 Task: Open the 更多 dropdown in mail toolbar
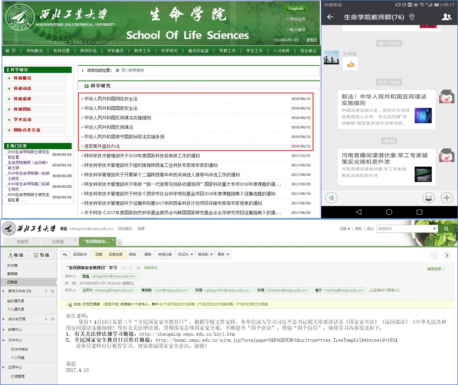click(x=223, y=255)
